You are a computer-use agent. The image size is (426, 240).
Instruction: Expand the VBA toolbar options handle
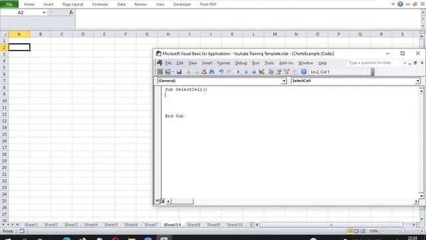tap(373, 72)
